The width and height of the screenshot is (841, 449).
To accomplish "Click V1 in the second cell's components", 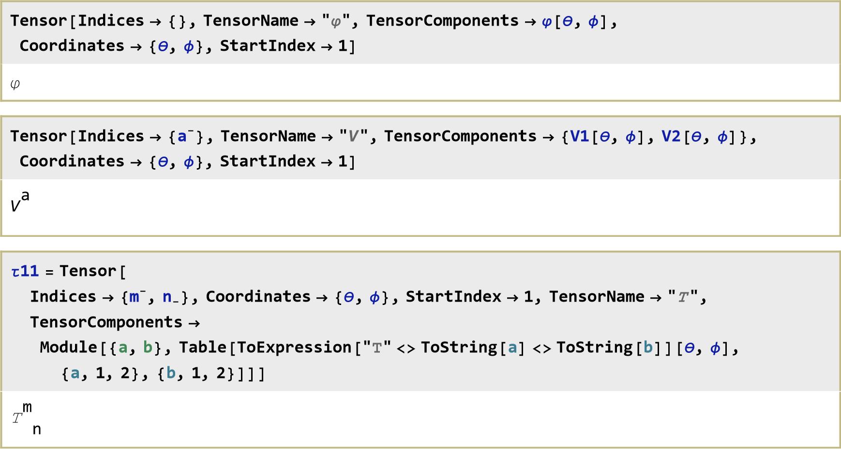I will pos(580,137).
